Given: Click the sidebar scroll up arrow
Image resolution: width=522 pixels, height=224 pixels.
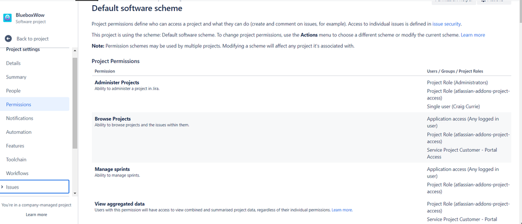Looking at the screenshot, I should tap(75, 51).
